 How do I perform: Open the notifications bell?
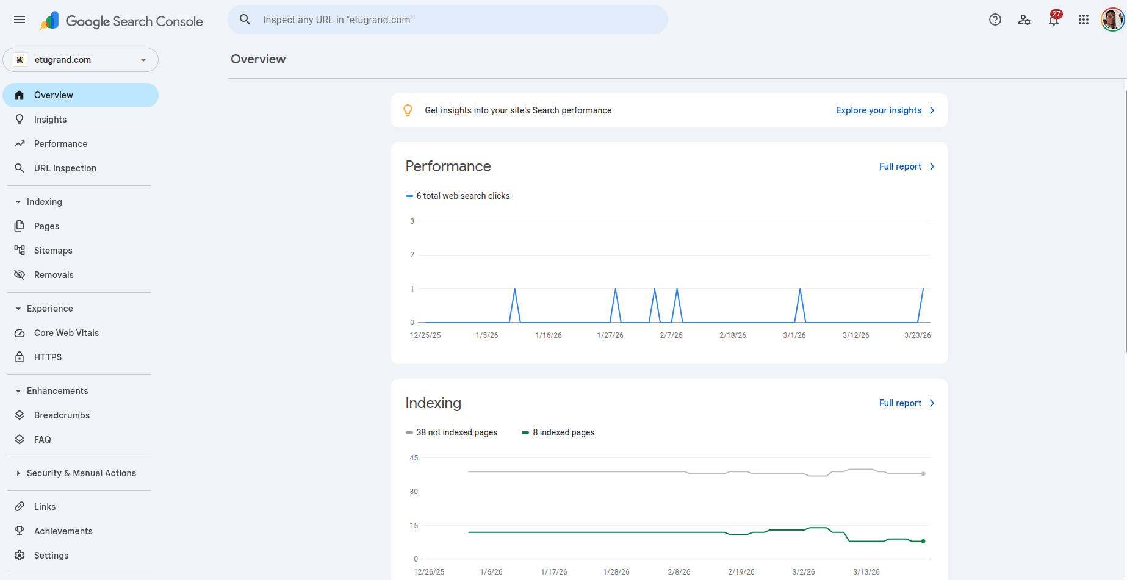point(1053,20)
